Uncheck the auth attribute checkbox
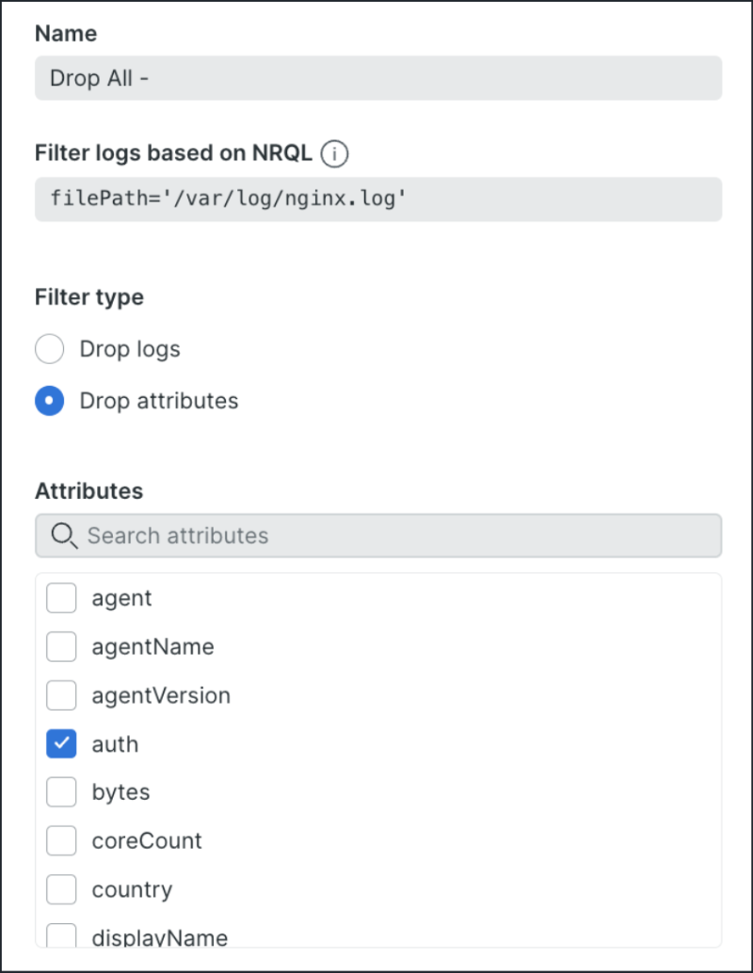 60,743
